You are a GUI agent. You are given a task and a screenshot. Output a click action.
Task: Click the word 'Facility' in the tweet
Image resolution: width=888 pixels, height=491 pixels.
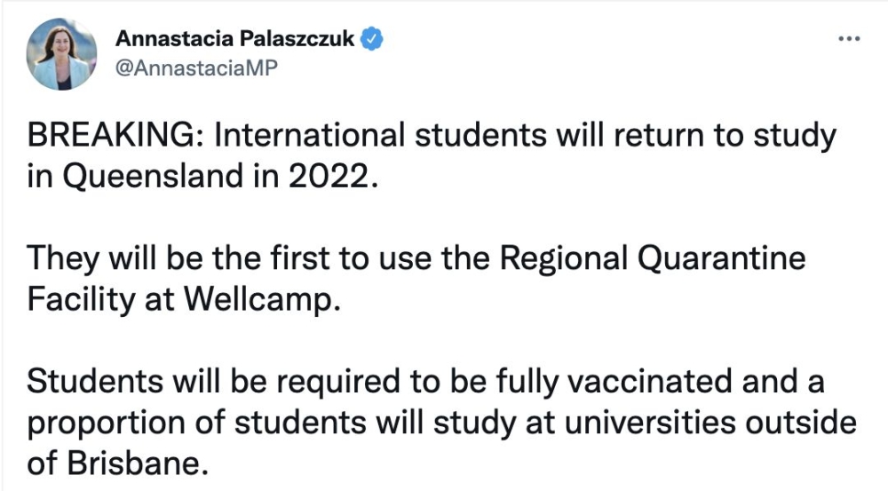[81, 299]
